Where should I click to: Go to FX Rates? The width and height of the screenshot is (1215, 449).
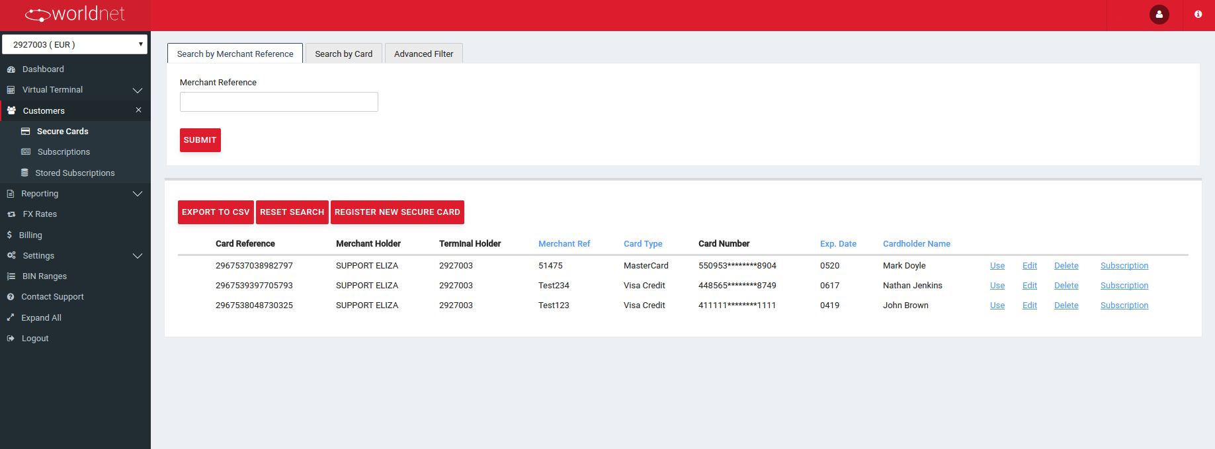[x=40, y=214]
